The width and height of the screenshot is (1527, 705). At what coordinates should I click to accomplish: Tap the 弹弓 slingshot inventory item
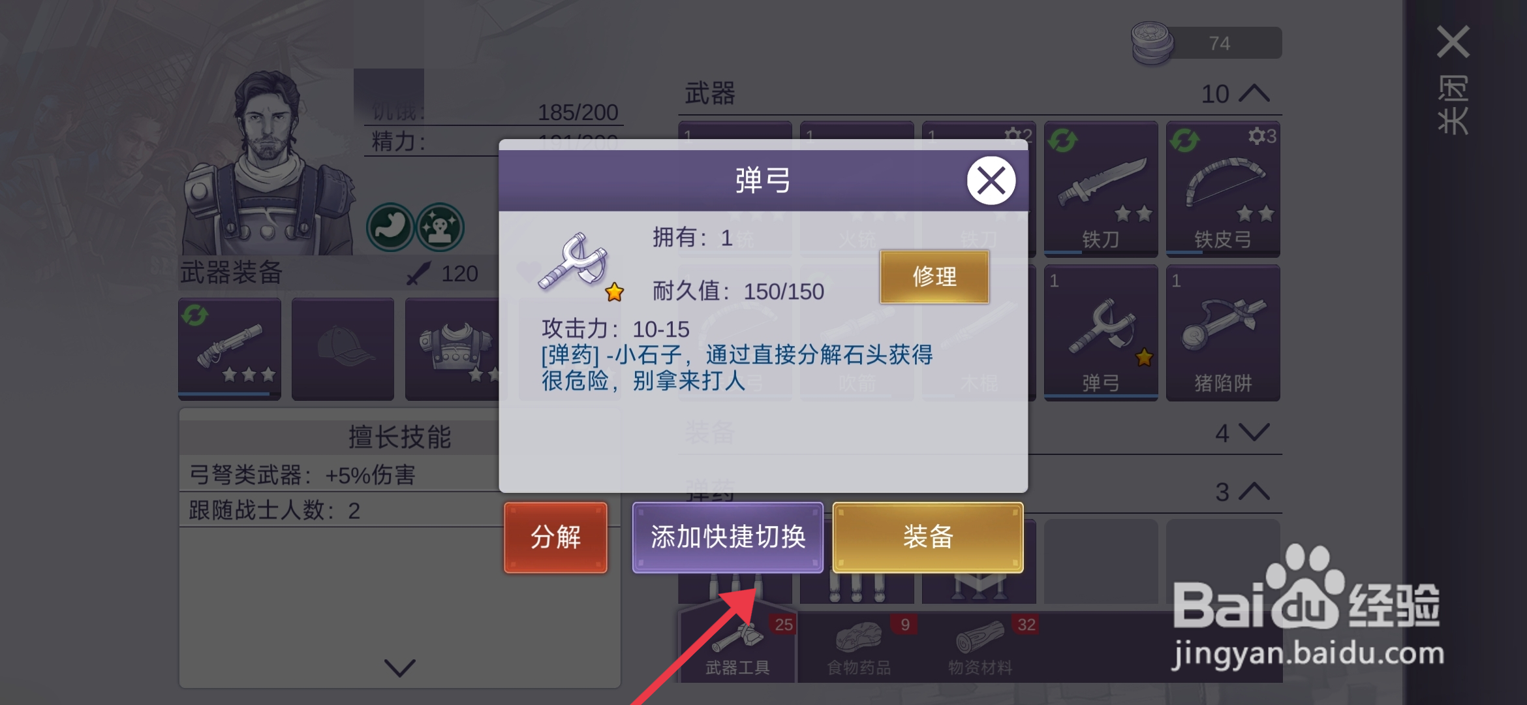pos(1101,332)
